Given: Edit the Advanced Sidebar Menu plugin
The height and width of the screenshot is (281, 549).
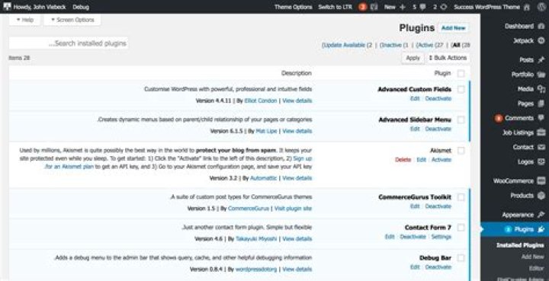Looking at the screenshot, I should [x=415, y=129].
